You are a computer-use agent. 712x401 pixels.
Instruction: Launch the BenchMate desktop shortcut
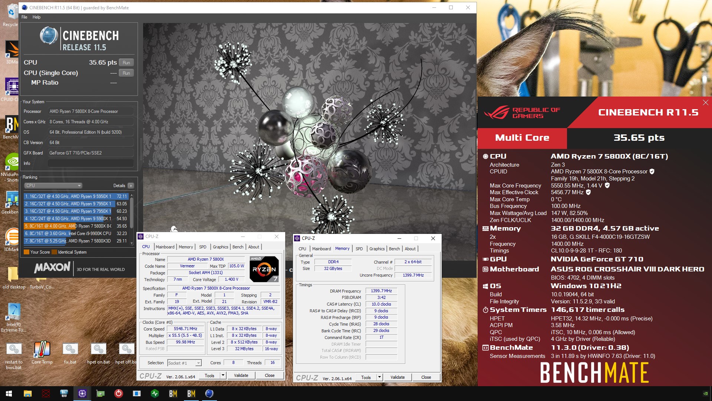pyautogui.click(x=12, y=127)
